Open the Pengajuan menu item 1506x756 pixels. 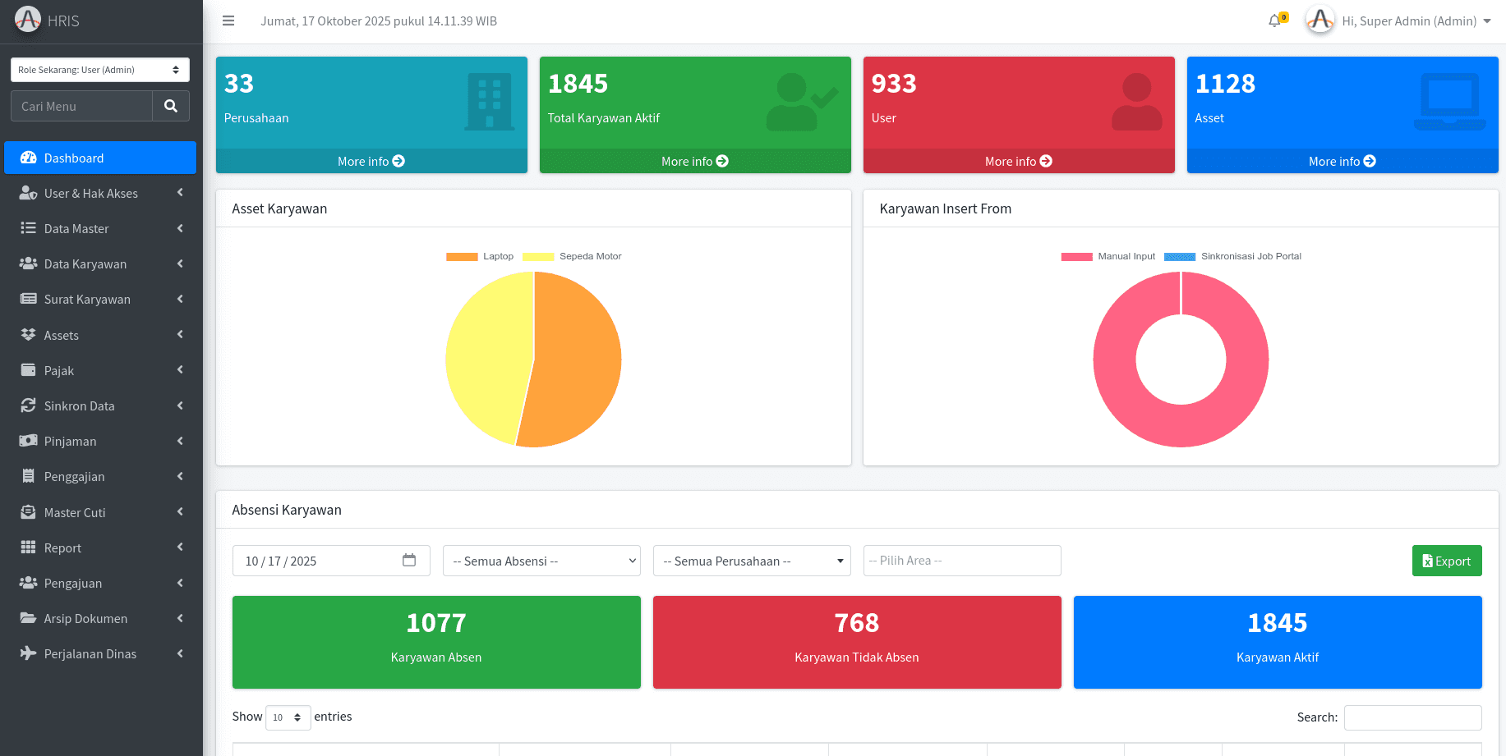[x=100, y=583]
